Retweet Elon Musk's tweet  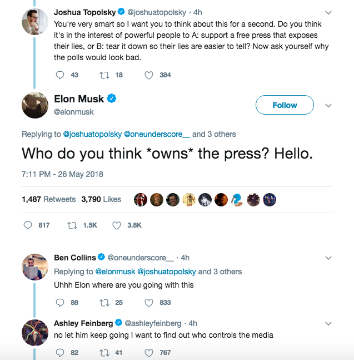click(x=72, y=225)
